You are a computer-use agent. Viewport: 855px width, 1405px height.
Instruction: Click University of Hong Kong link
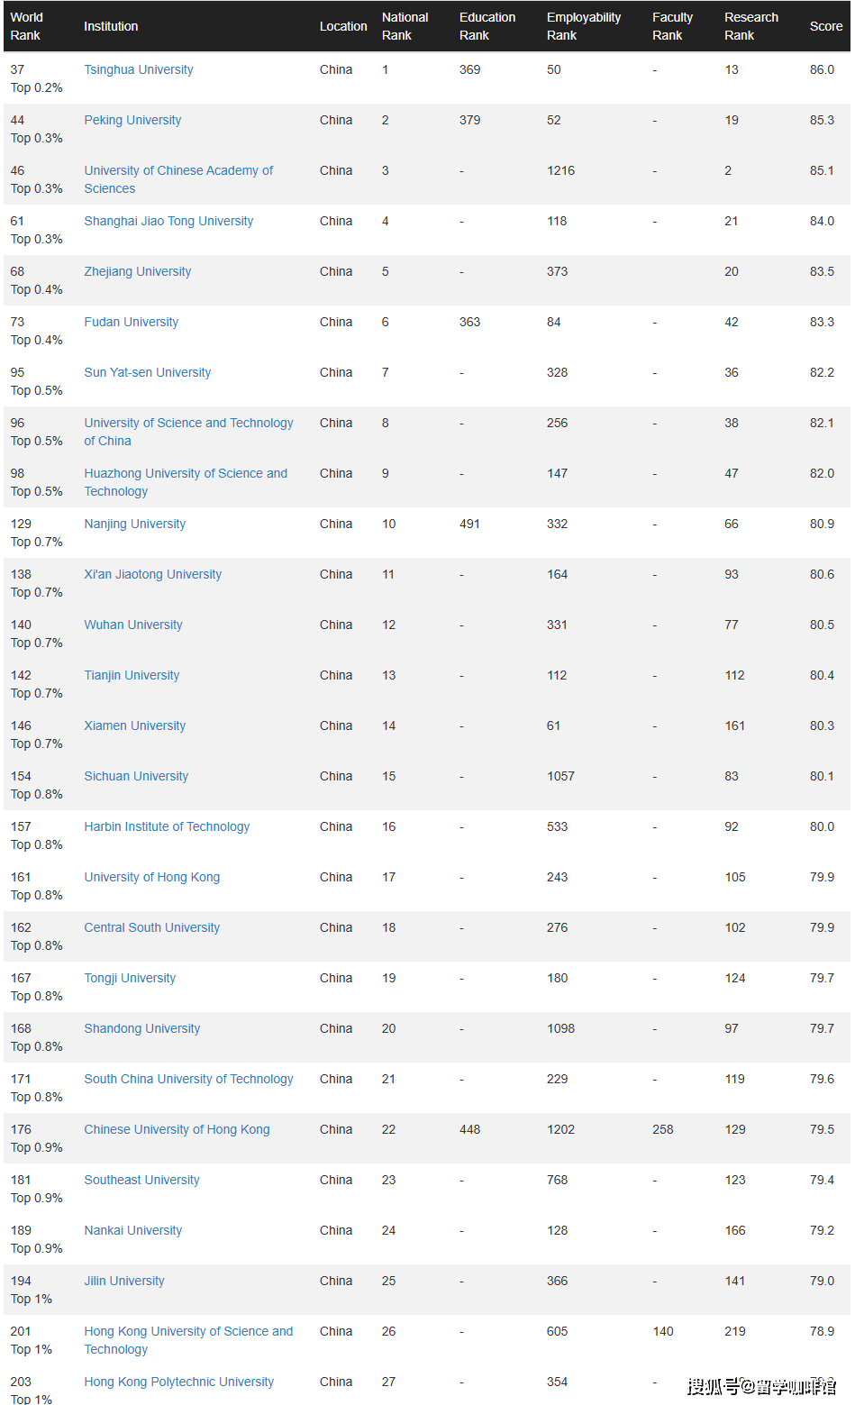(x=152, y=877)
